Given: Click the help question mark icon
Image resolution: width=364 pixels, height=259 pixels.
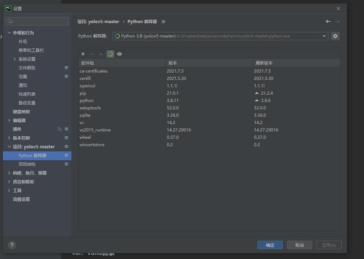Looking at the screenshot, I should pyautogui.click(x=12, y=245).
